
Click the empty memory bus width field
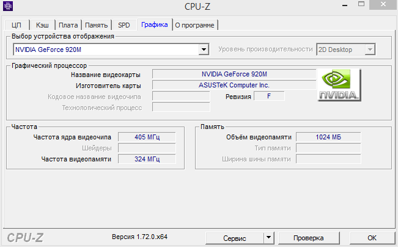pos(328,159)
